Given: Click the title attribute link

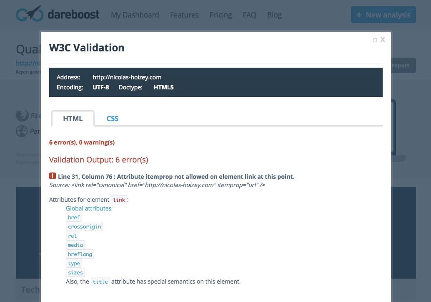Looking at the screenshot, I should pyautogui.click(x=100, y=282).
